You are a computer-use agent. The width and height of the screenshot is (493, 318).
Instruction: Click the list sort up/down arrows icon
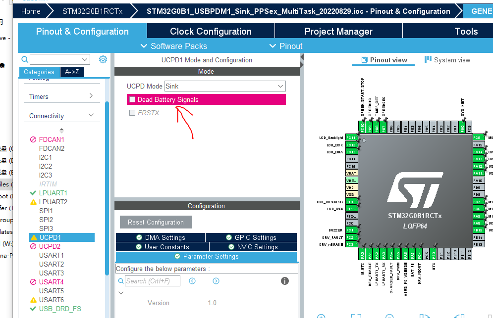coord(61,130)
